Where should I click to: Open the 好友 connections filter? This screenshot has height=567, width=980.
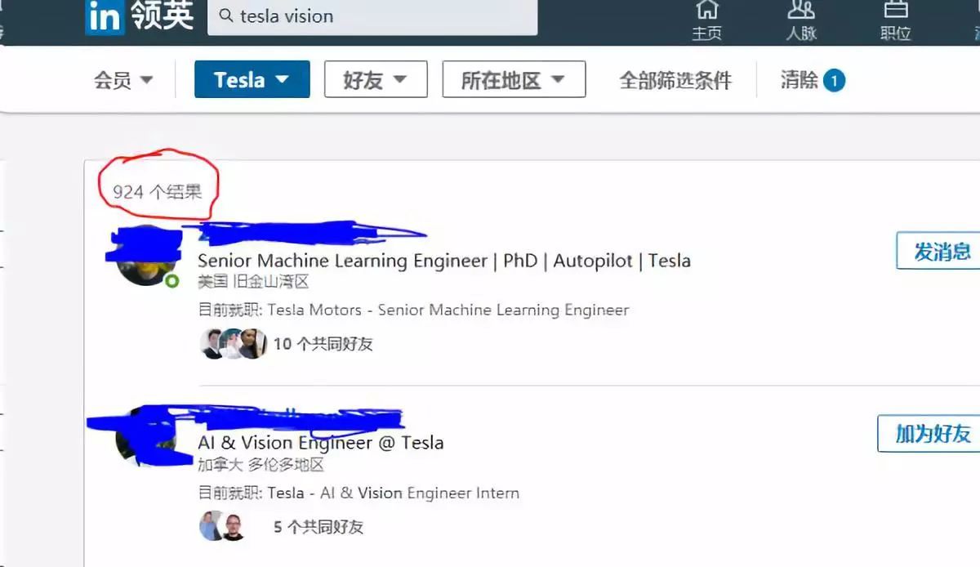point(376,79)
